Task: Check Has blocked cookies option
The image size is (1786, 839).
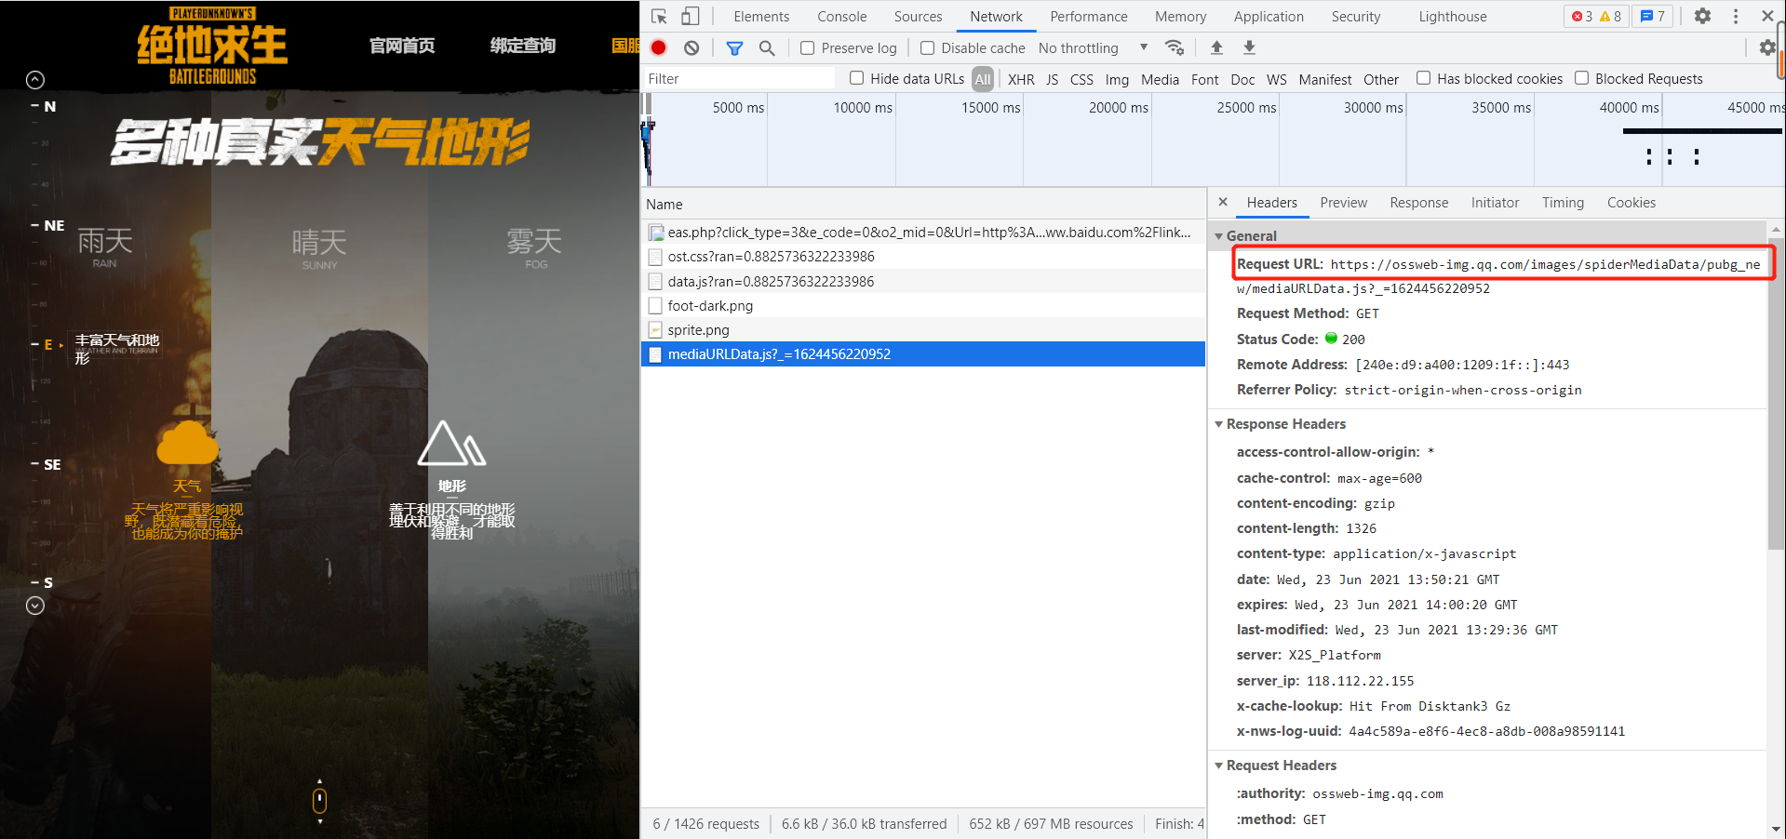Action: point(1423,78)
